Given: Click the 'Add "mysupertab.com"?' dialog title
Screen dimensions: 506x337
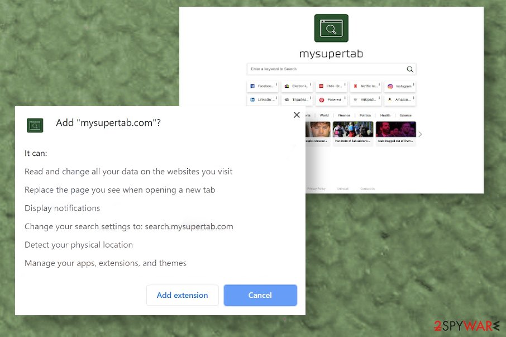Looking at the screenshot, I should [108, 122].
